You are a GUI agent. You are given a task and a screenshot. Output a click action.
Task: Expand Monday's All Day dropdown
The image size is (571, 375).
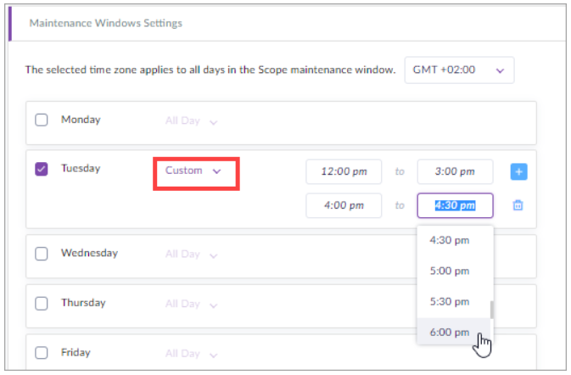click(191, 121)
